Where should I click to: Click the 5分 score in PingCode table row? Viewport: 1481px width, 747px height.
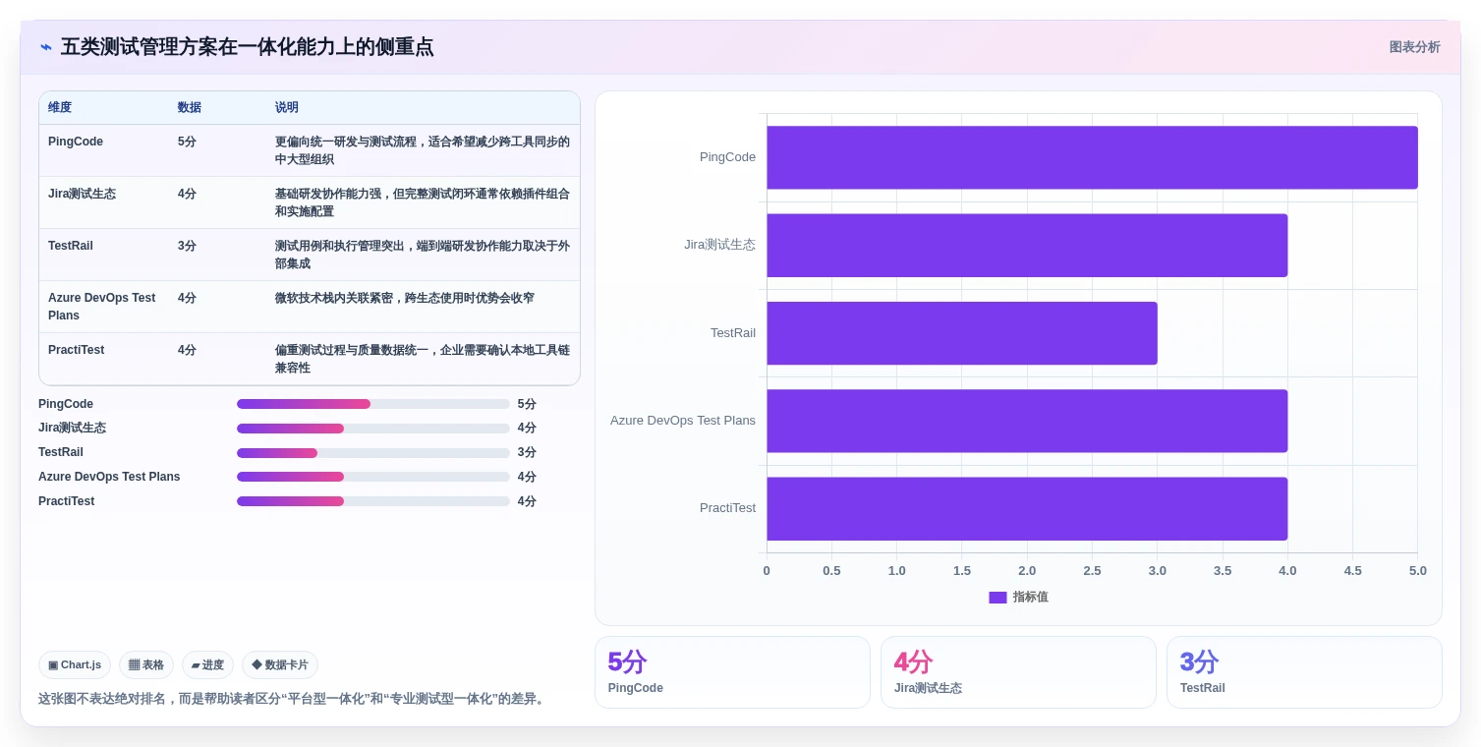click(x=187, y=142)
